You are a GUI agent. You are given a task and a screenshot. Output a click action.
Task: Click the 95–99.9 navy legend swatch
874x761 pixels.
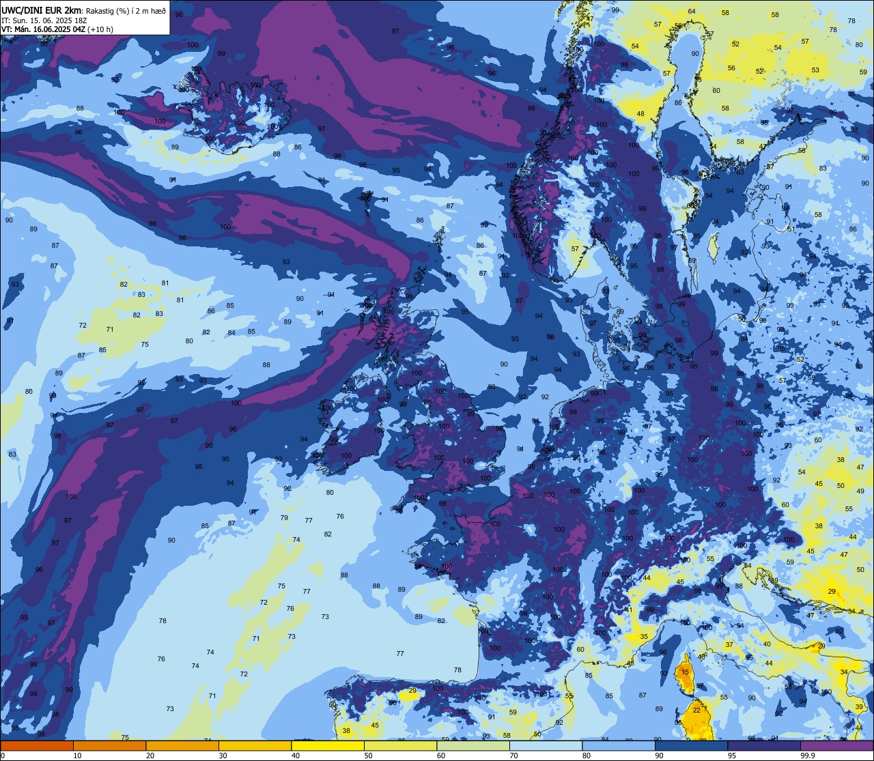click(x=765, y=745)
